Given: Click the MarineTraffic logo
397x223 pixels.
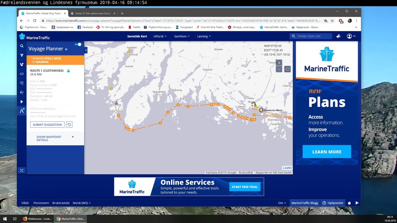Looking at the screenshot, I should (35, 37).
